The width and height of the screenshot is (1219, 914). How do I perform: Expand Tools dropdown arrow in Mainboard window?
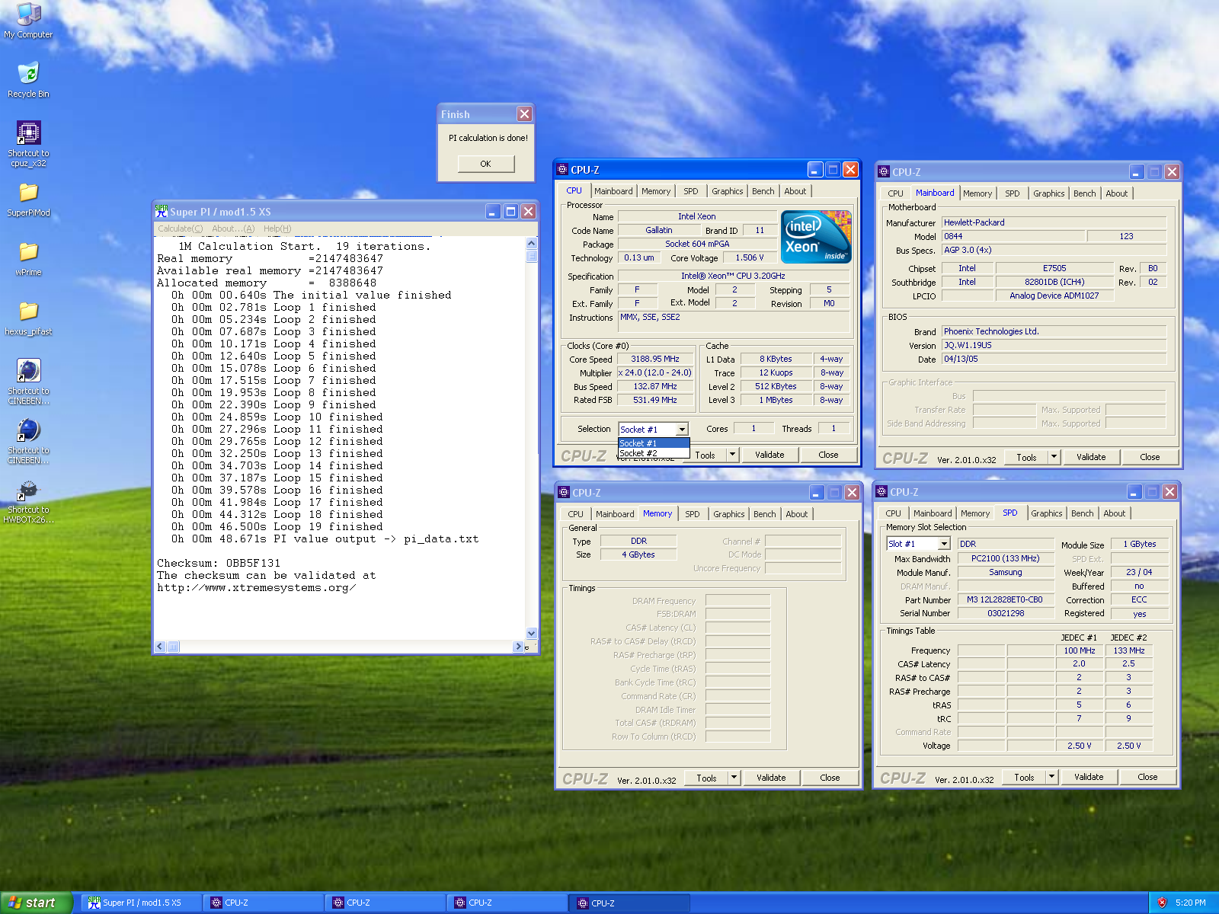[1054, 457]
